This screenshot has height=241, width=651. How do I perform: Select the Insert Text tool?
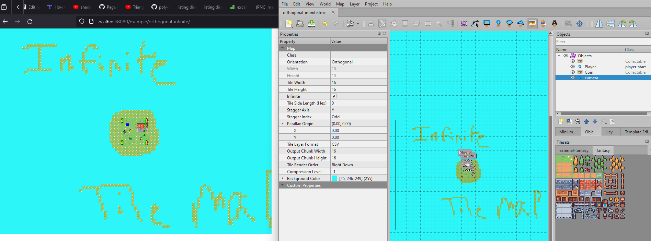pos(554,23)
